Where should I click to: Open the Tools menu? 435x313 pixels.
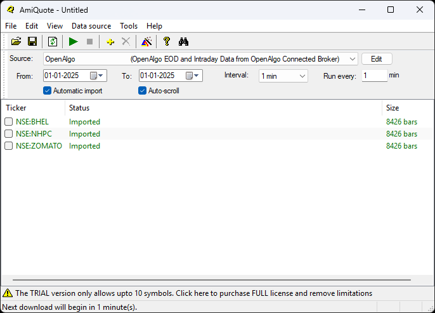point(129,26)
